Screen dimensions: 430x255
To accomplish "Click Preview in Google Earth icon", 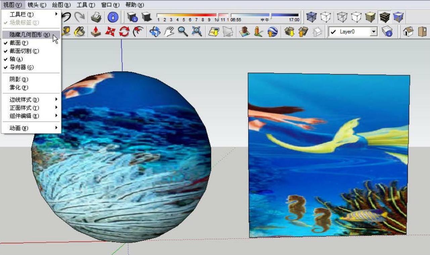I will click(x=272, y=32).
